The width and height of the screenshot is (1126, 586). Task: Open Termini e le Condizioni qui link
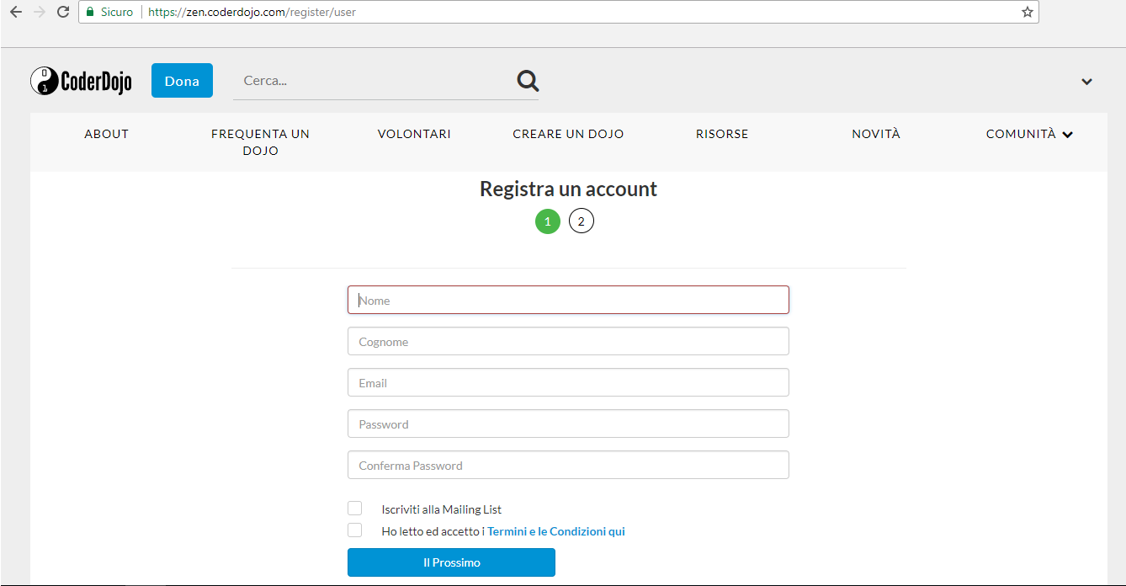click(x=556, y=531)
